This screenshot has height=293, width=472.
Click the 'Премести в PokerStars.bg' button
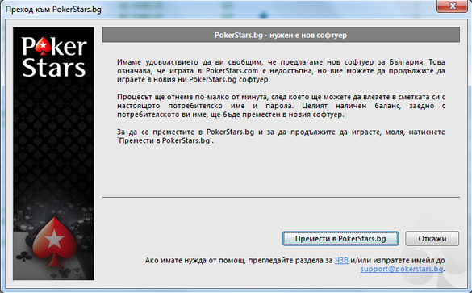pyautogui.click(x=340, y=238)
